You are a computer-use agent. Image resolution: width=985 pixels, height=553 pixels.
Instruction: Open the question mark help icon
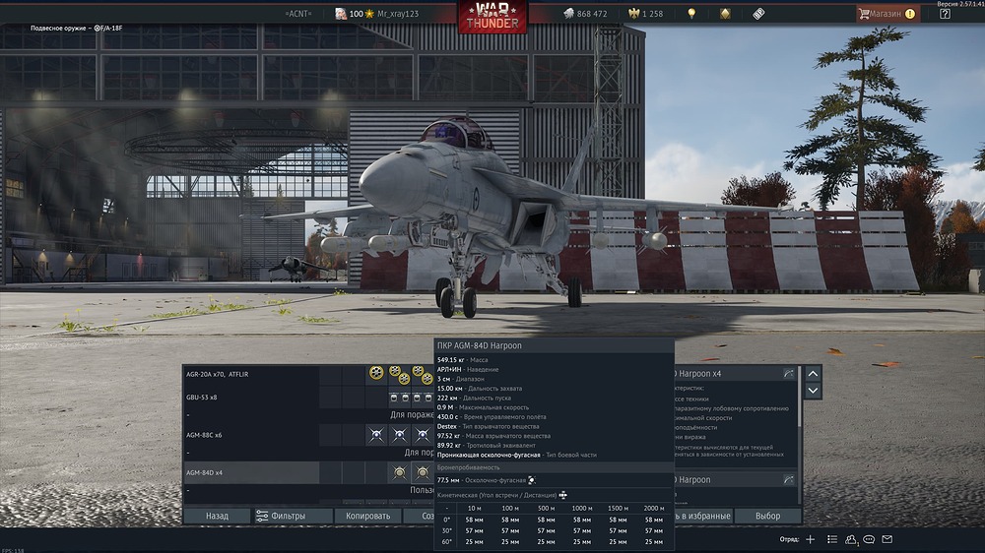coord(945,14)
